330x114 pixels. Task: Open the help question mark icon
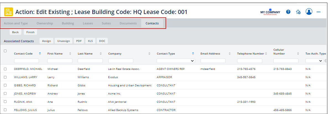288,12
